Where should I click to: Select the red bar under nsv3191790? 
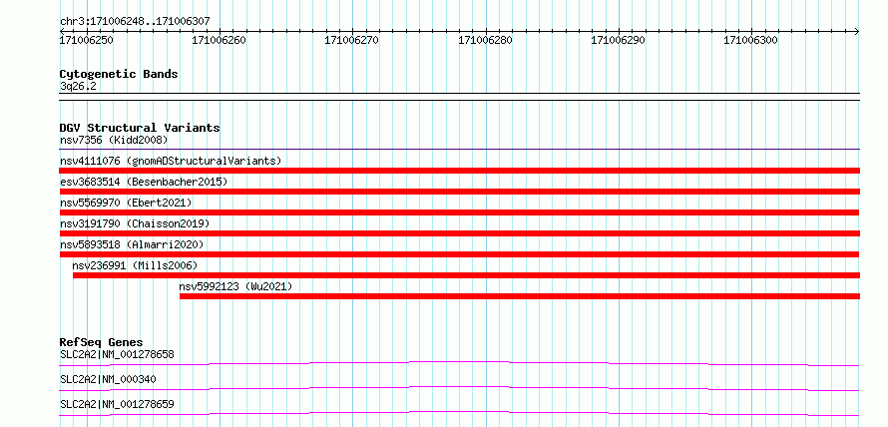tap(459, 233)
